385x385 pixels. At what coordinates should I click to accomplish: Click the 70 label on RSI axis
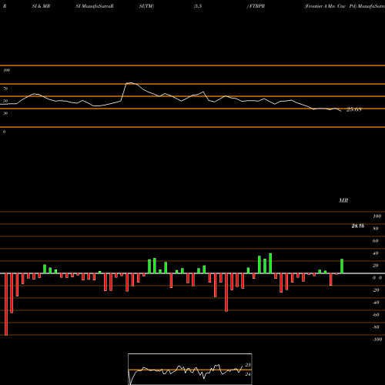(5, 89)
